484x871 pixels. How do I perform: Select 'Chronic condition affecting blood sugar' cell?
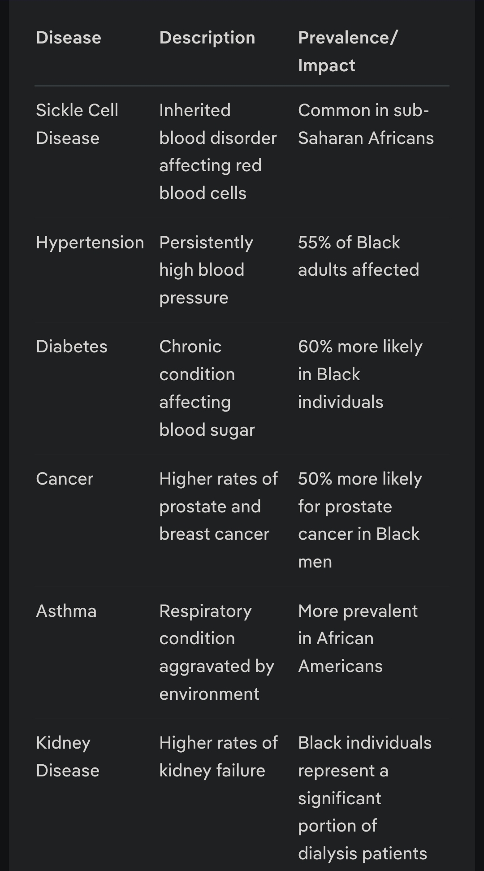coord(207,388)
